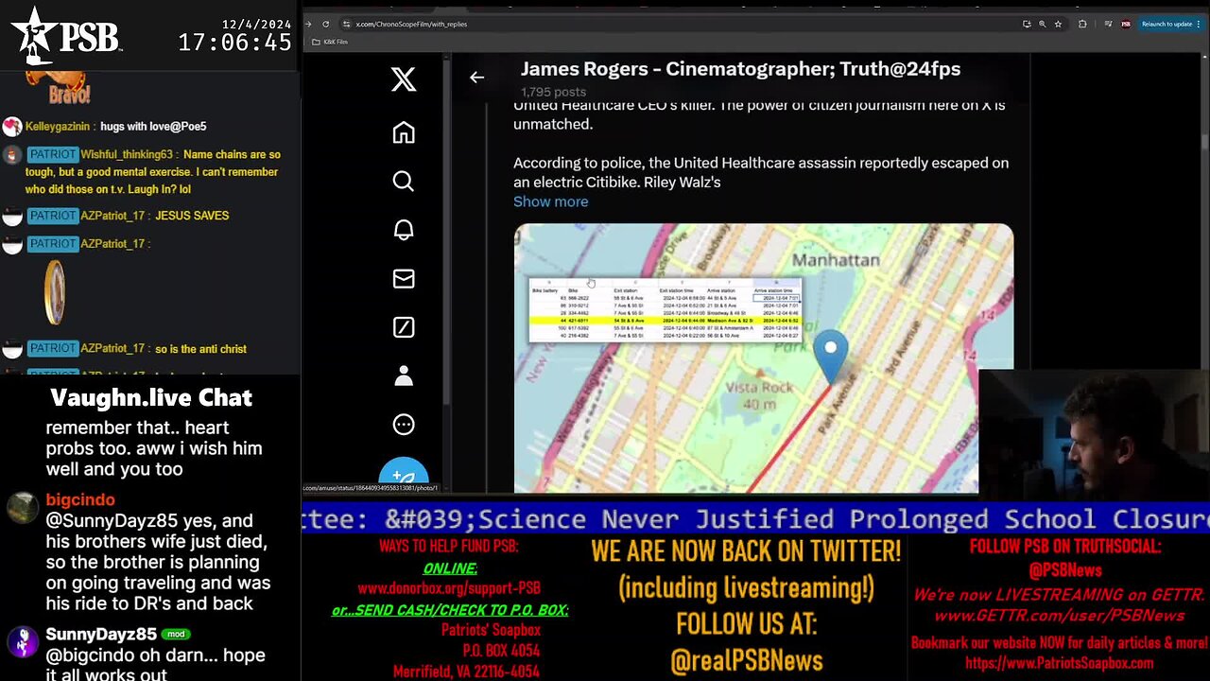Click @realPSBNews Twitter handle
Viewport: 1210px width, 681px height.
pyautogui.click(x=747, y=661)
